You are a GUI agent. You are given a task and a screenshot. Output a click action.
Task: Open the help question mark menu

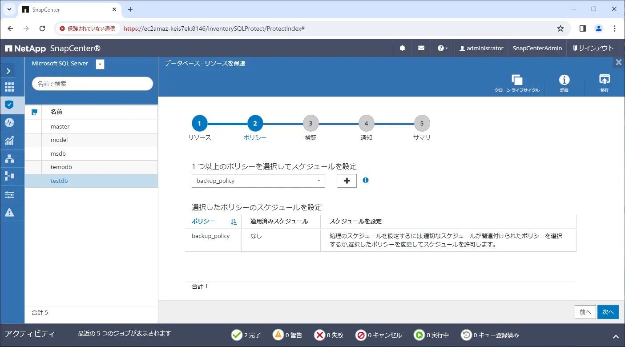tap(443, 48)
